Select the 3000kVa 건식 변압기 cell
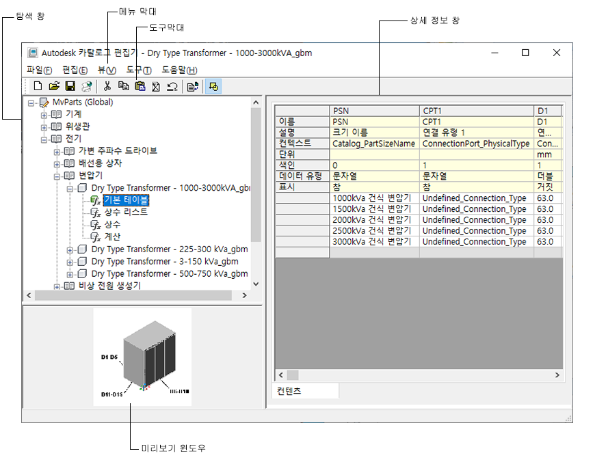Viewport: 595px width, 462px height. pyautogui.click(x=374, y=242)
